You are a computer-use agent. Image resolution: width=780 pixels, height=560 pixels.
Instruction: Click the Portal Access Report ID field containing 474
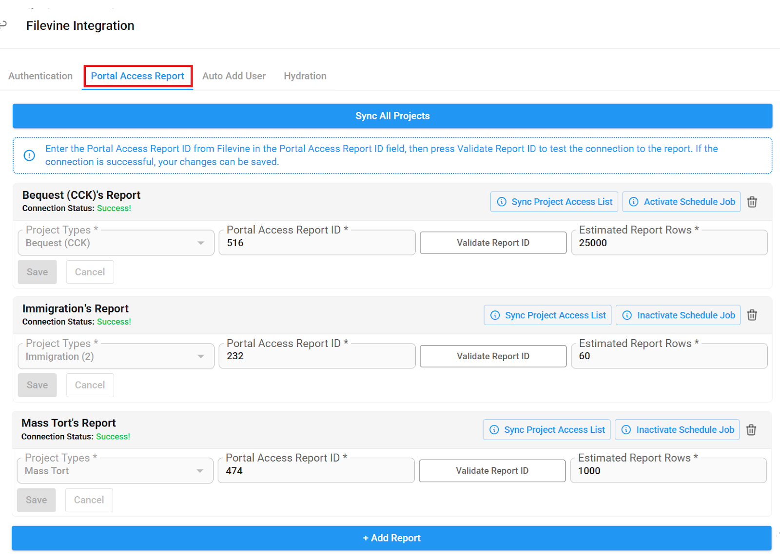click(316, 471)
